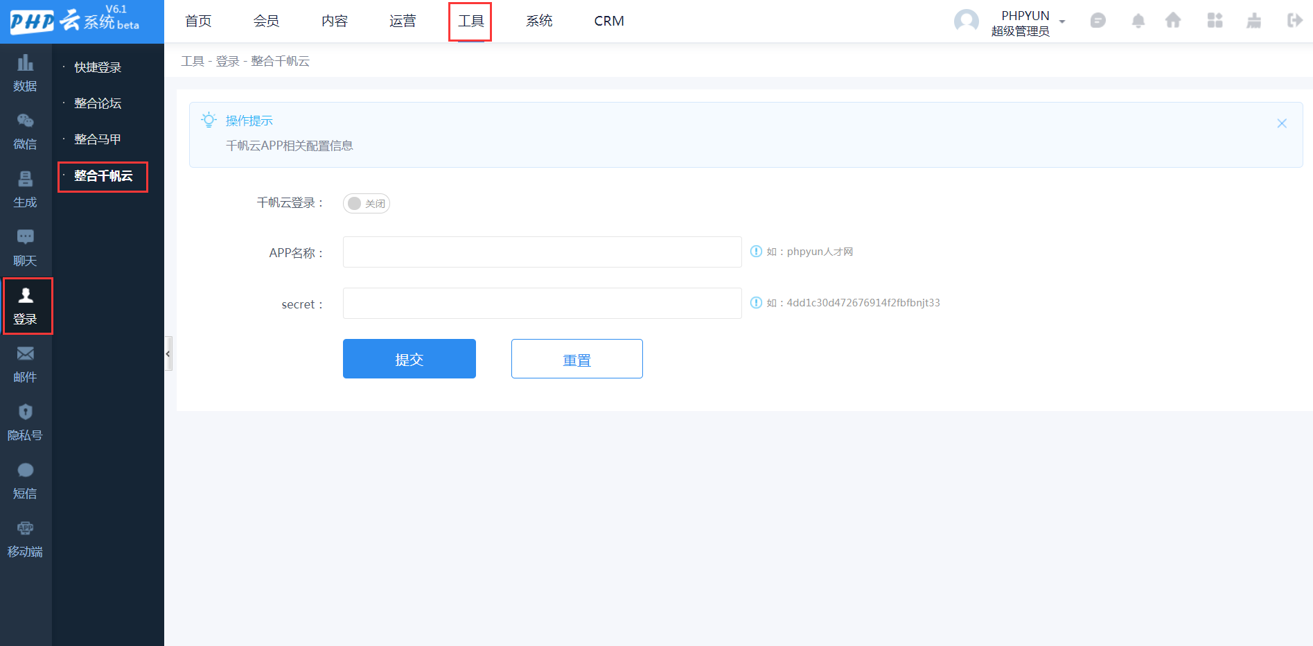Click the logout exit icon
This screenshot has height=646, width=1313.
(1294, 21)
